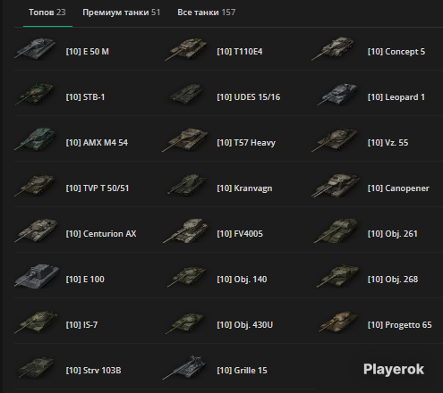The height and width of the screenshot is (393, 443).
Task: Click the Kranvagn tank icon
Action: (187, 185)
